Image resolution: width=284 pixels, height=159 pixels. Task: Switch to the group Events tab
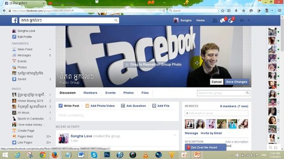(x=110, y=93)
